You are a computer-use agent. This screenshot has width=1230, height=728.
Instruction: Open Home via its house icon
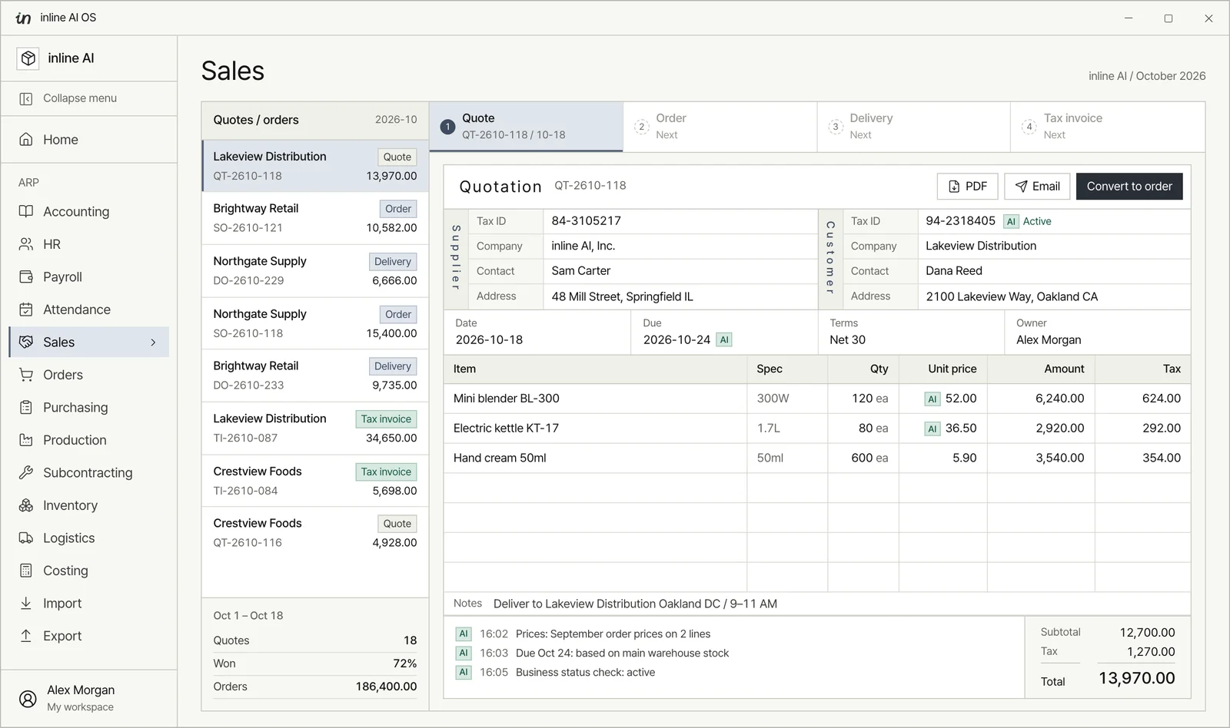tap(26, 140)
